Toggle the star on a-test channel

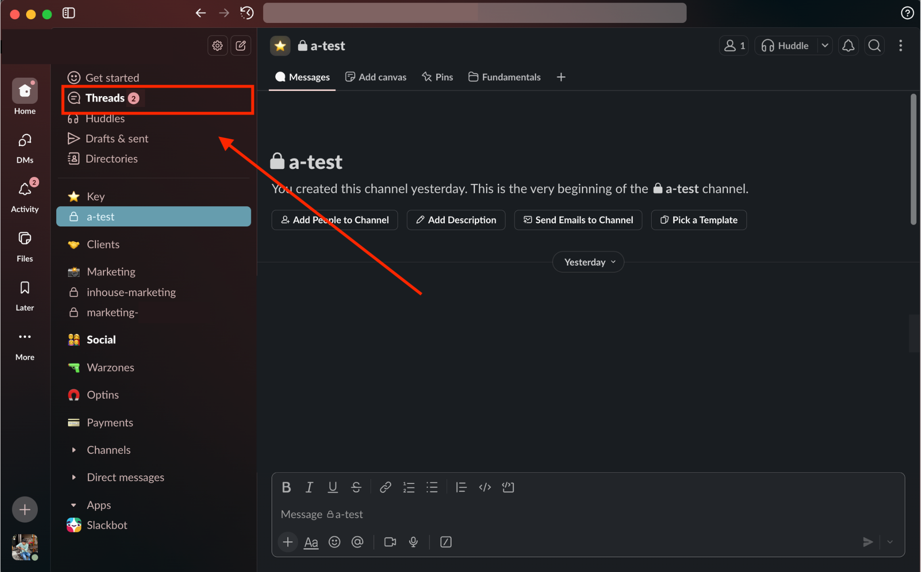pos(280,46)
